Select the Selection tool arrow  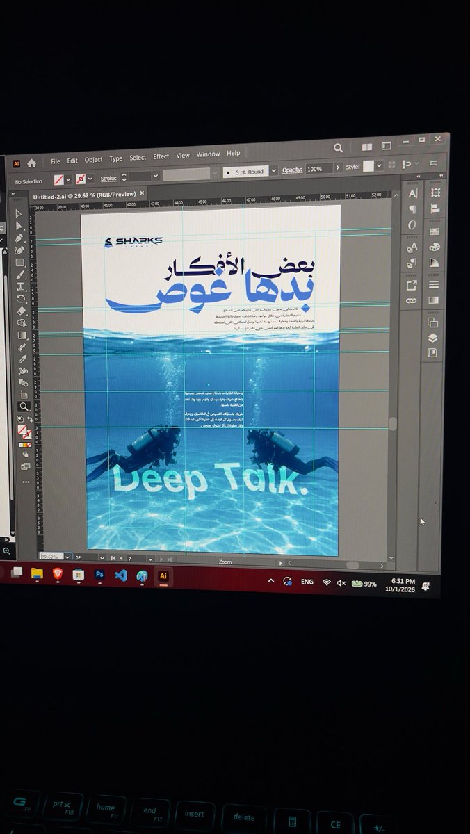(19, 214)
